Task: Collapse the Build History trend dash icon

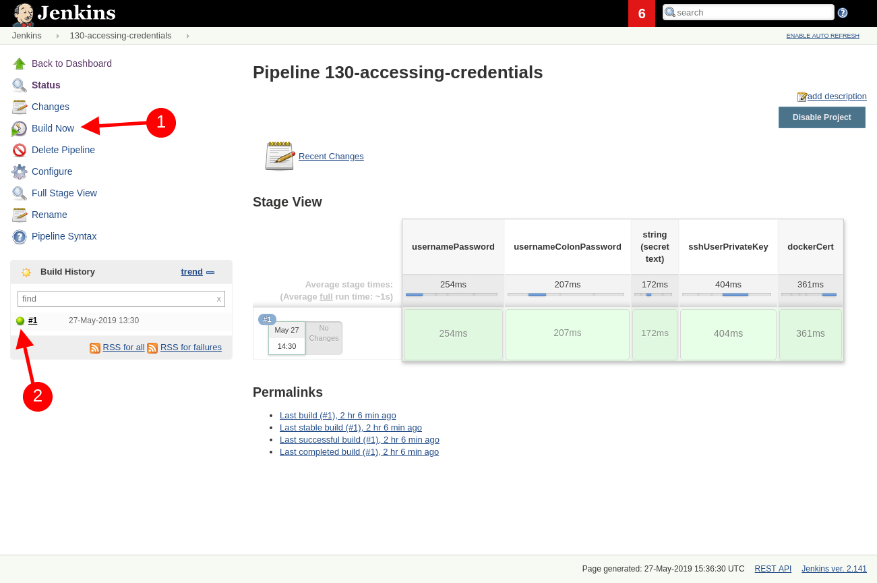Action: click(x=210, y=272)
